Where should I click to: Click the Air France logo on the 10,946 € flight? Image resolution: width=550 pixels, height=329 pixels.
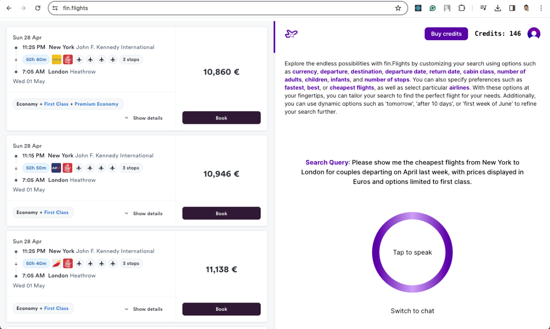click(56, 168)
